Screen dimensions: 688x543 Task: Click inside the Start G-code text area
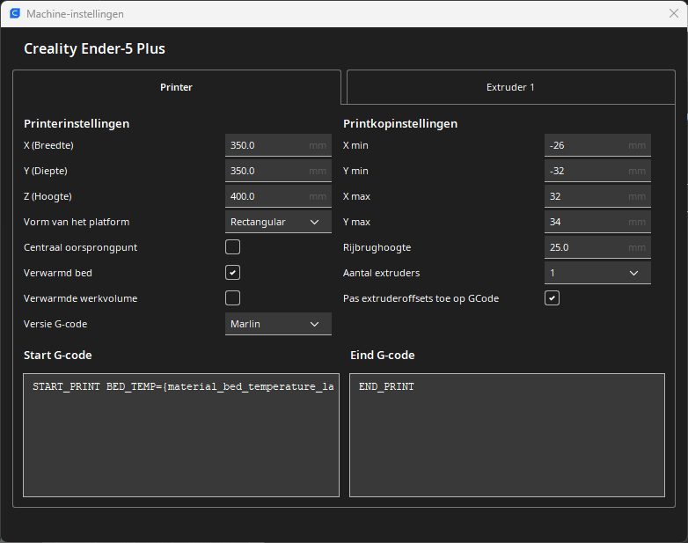click(181, 435)
